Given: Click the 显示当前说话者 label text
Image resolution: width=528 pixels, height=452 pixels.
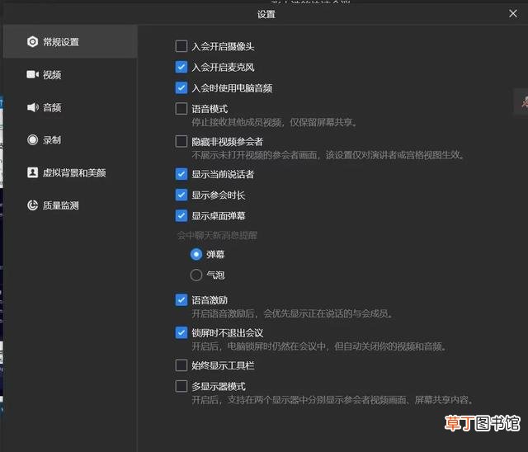Looking at the screenshot, I should (223, 174).
